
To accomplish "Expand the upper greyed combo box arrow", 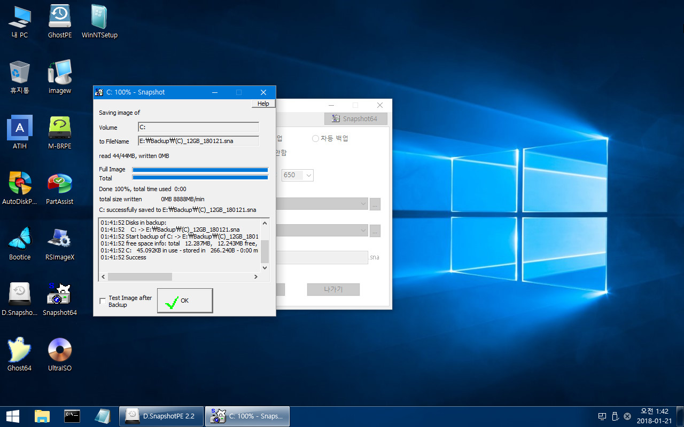I will tap(363, 204).
